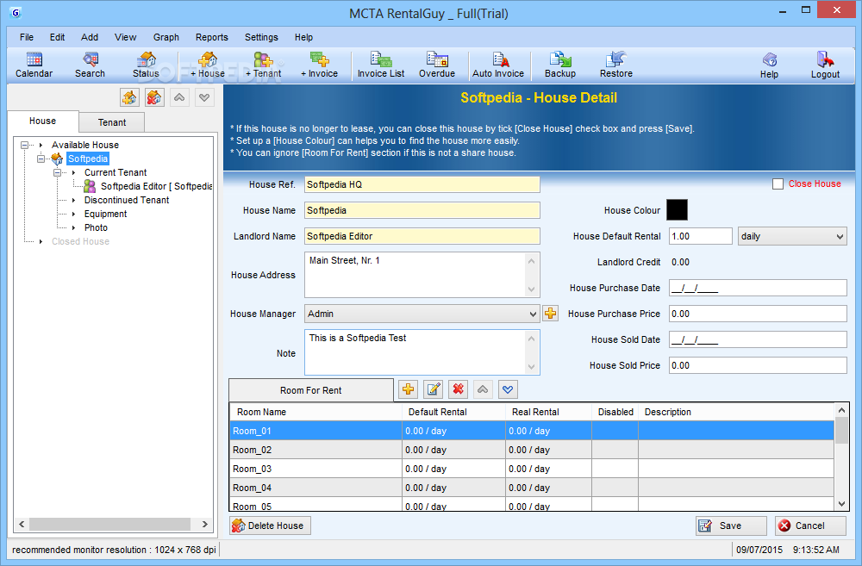Click the delete house icon above the tree
Viewport: 862px width, 566px height.
154,98
